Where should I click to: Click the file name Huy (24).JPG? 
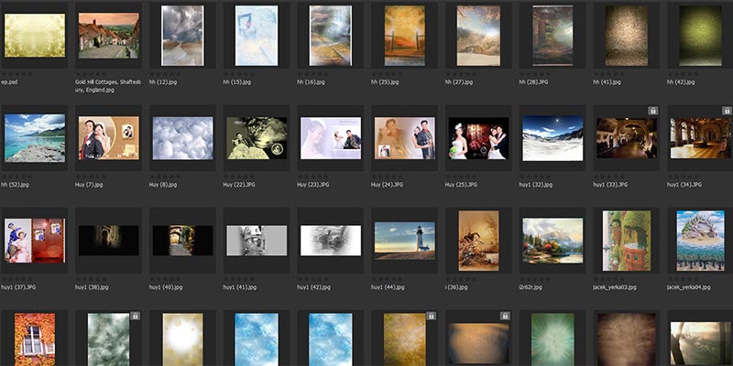pyautogui.click(x=387, y=185)
